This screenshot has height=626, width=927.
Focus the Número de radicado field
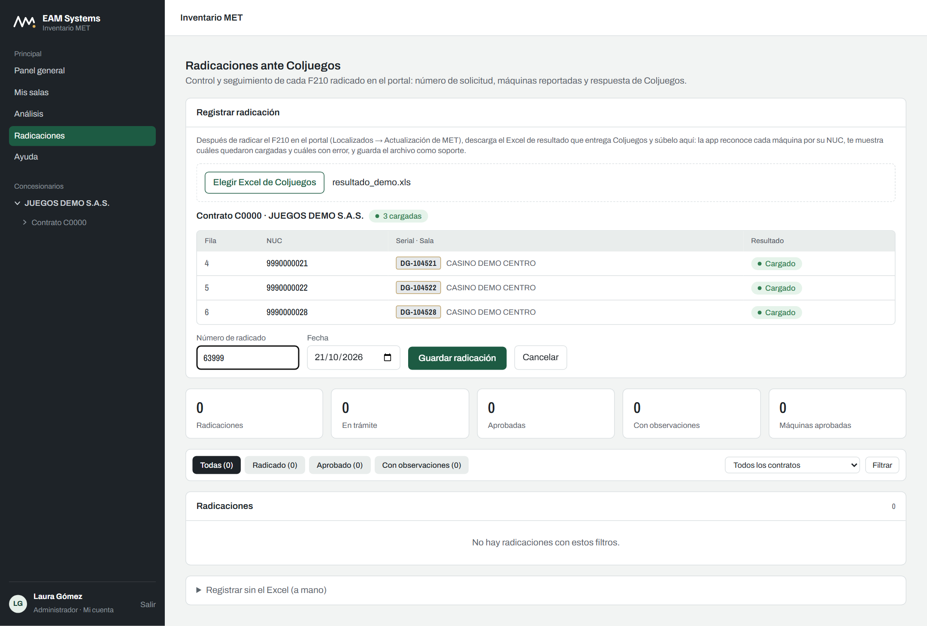click(x=248, y=358)
